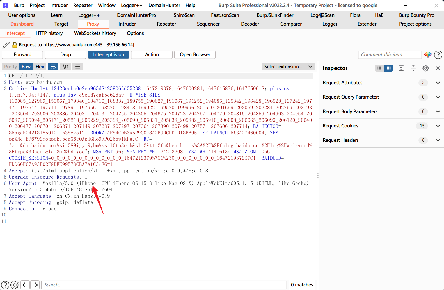The height and width of the screenshot is (290, 444).
Task: Switch to the HTTP history tab
Action: click(x=49, y=33)
